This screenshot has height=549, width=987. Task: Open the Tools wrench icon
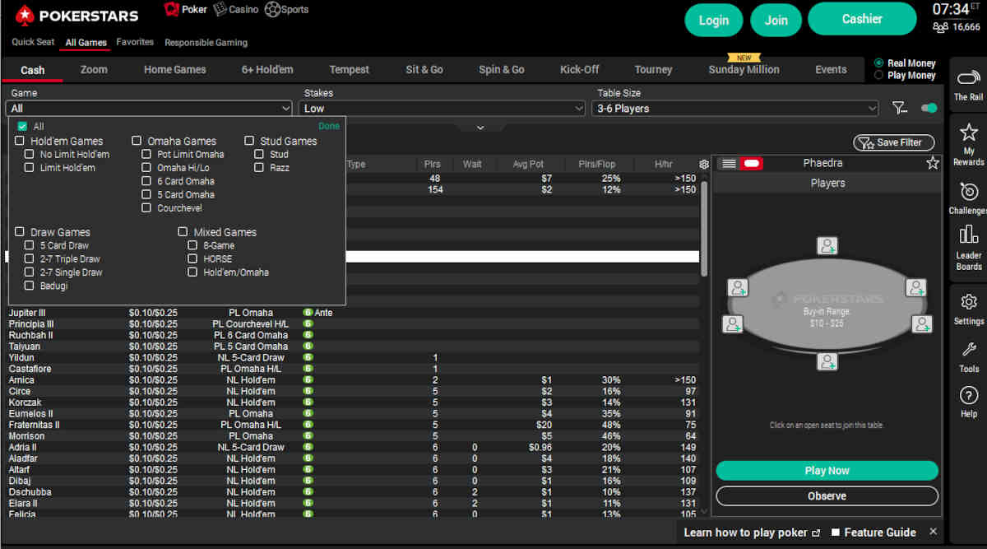pos(968,349)
